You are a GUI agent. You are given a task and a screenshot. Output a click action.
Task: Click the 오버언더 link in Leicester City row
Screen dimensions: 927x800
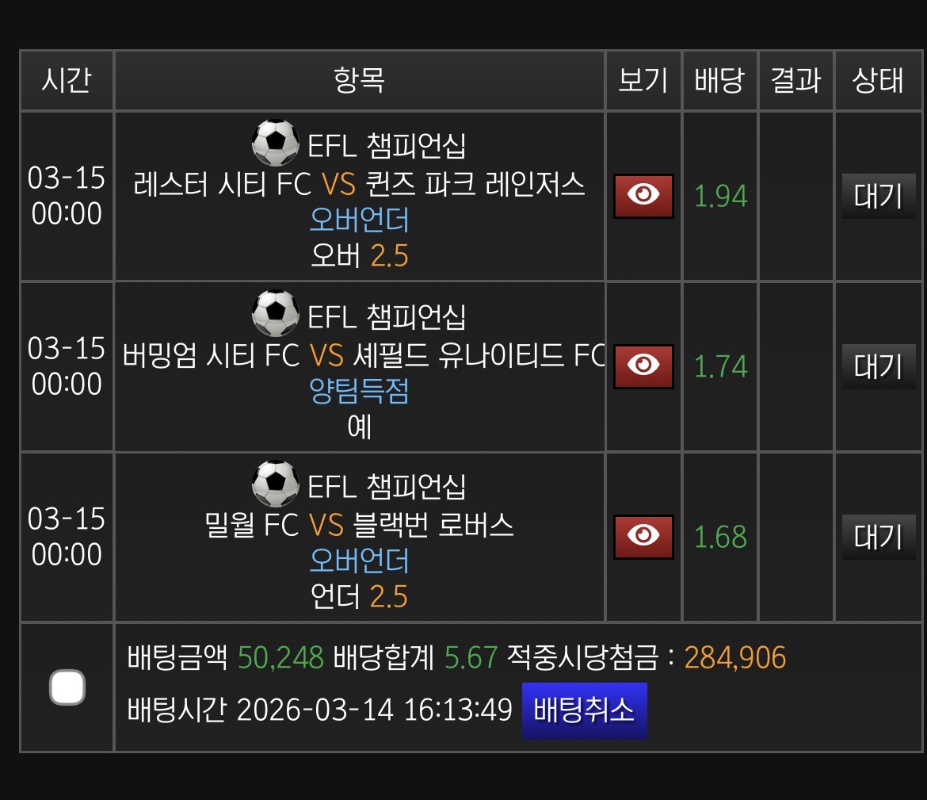coord(360,220)
